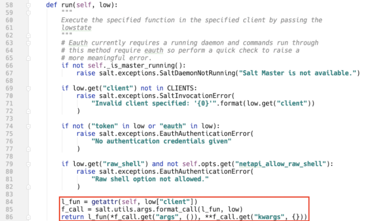Fold the docstring starting on line 59
Image resolution: width=382 pixels, height=221 pixels.
click(28, 13)
